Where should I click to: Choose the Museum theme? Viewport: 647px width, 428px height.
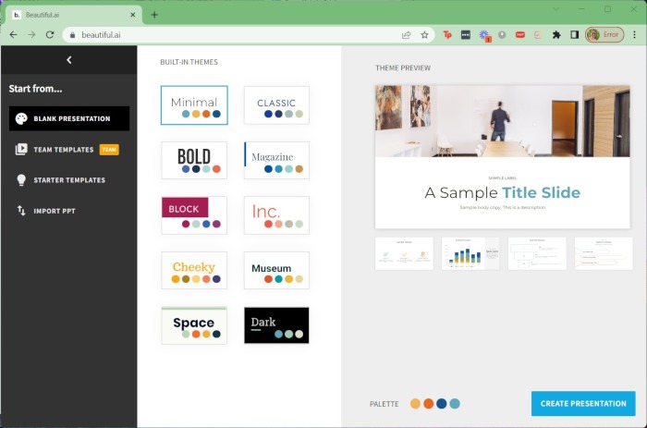point(276,270)
